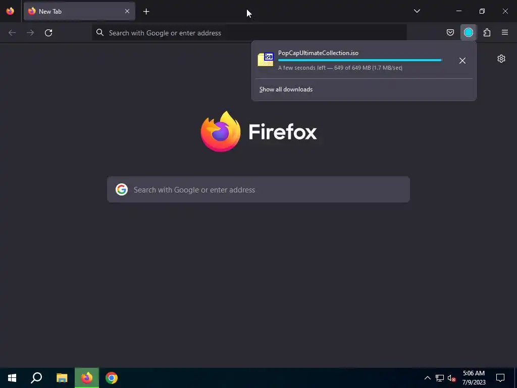Go forward one page
This screenshot has height=388, width=517.
(x=30, y=33)
